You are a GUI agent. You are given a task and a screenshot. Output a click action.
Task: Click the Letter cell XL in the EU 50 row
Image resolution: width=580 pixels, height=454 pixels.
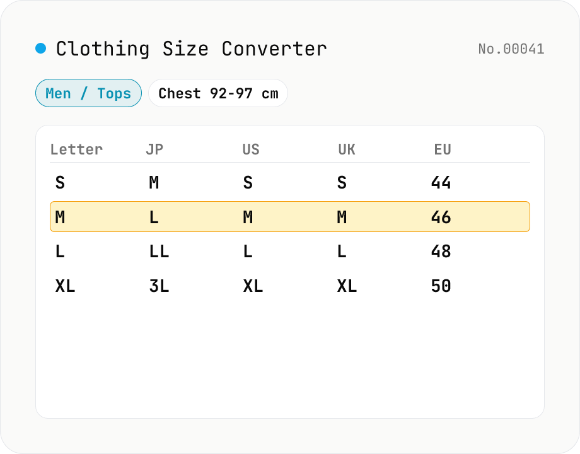pos(65,286)
